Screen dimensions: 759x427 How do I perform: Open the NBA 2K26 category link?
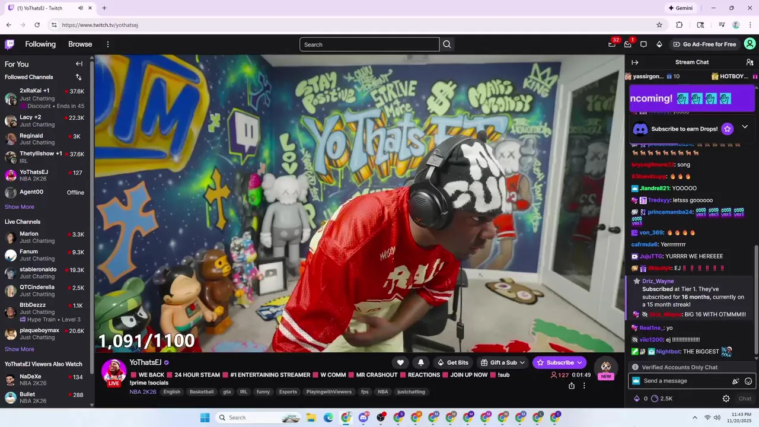(x=143, y=391)
